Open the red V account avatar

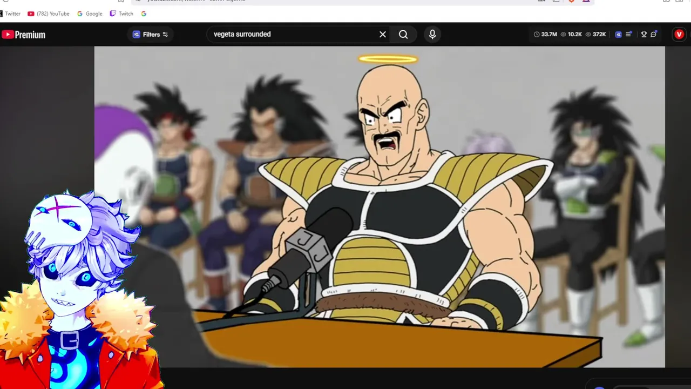[x=679, y=35]
